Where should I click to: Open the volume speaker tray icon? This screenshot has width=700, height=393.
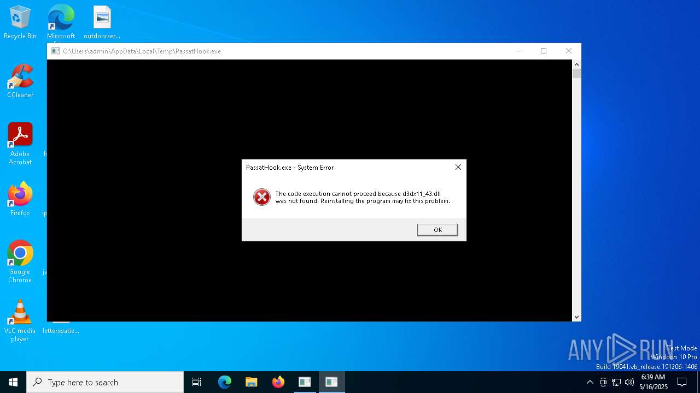pos(629,382)
